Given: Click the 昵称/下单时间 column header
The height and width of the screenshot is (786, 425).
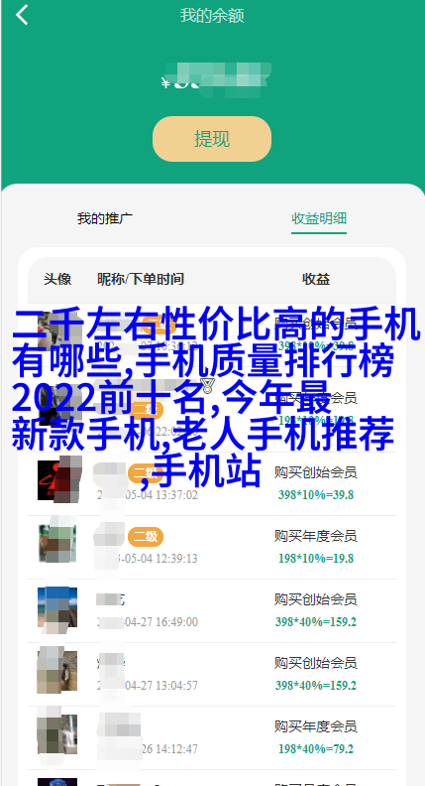Looking at the screenshot, I should (140, 279).
